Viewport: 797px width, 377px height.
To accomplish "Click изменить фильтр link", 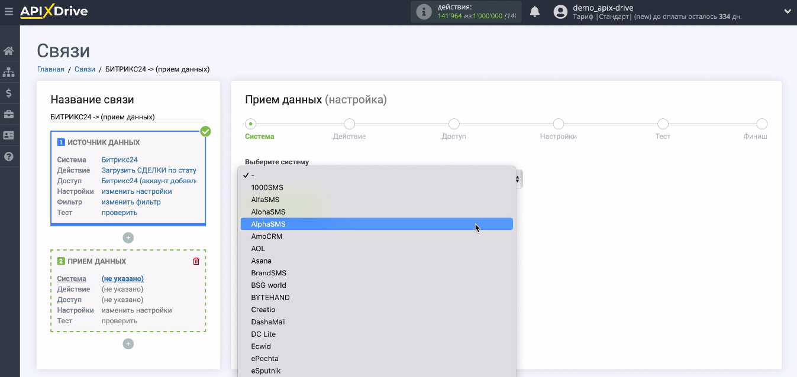I will tap(131, 202).
